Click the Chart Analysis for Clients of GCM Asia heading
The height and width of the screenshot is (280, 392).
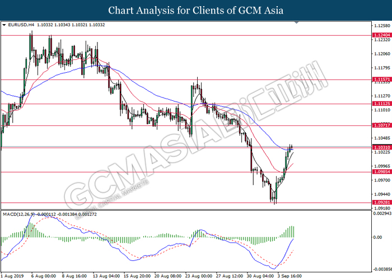tap(196, 11)
